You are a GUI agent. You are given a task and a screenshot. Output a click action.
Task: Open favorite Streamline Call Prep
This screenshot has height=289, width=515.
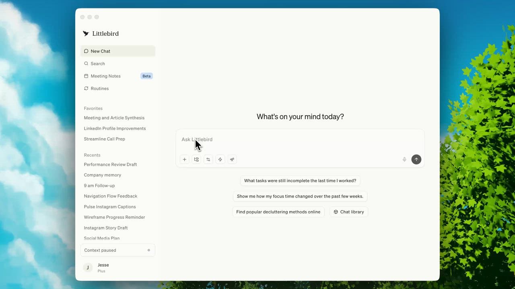coord(105,139)
